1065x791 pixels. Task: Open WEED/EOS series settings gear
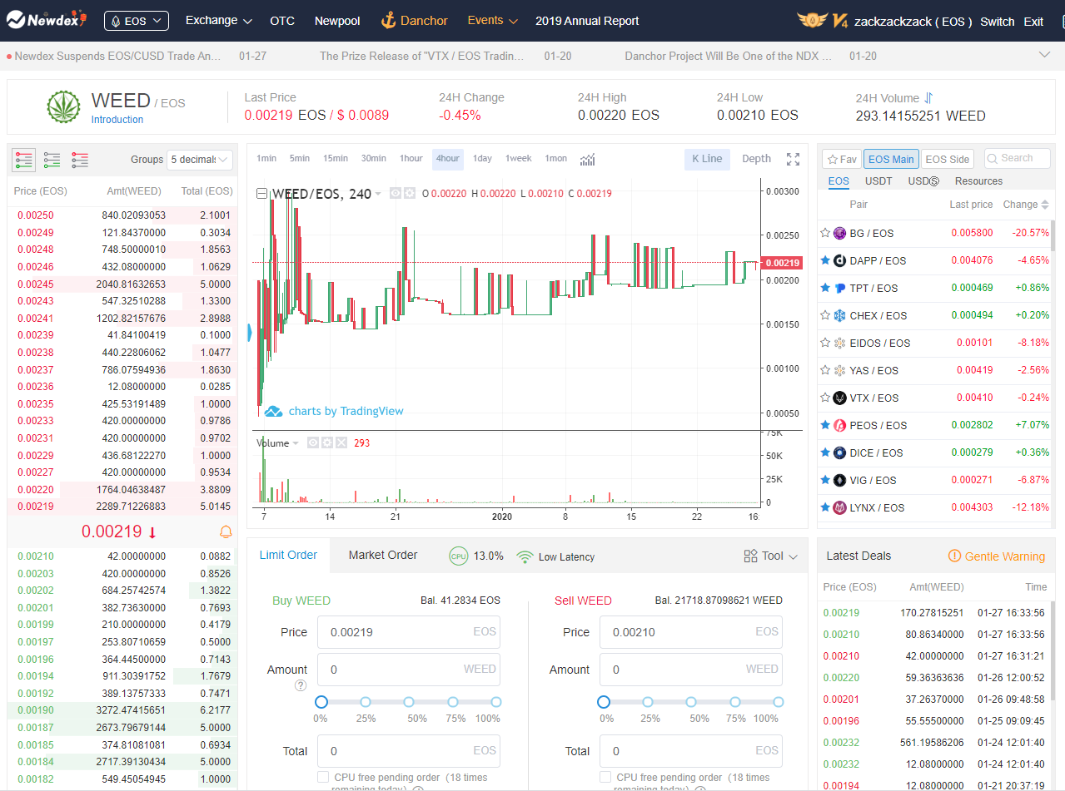click(409, 193)
